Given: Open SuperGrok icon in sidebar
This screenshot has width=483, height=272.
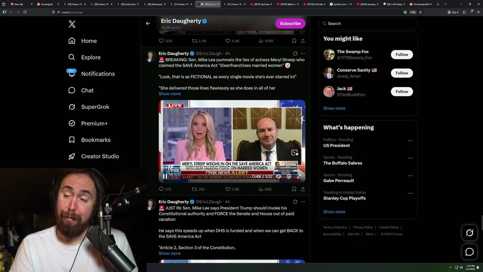Looking at the screenshot, I should coord(72,107).
